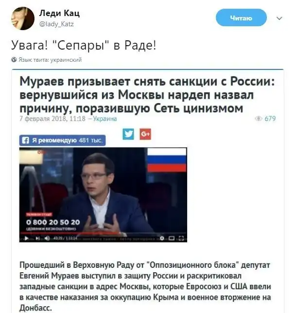Mute the video using speaker icon
The image size is (298, 313).
47,238
